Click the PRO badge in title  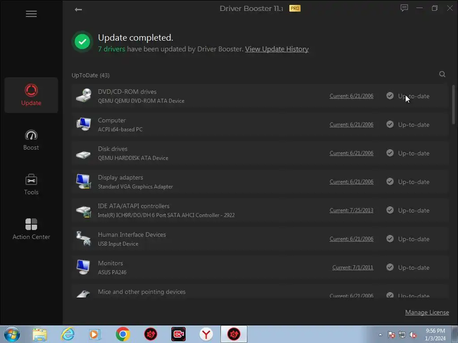[295, 8]
